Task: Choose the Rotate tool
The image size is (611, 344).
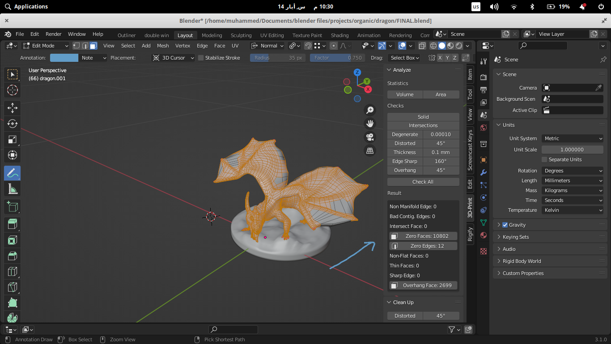Action: pyautogui.click(x=13, y=124)
